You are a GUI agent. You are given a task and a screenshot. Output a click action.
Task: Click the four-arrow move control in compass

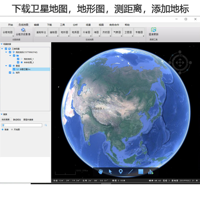coord(180,63)
